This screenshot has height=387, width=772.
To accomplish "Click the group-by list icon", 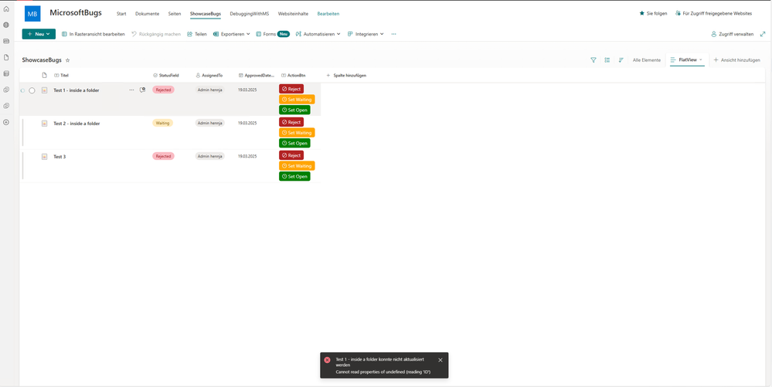I will pyautogui.click(x=607, y=60).
